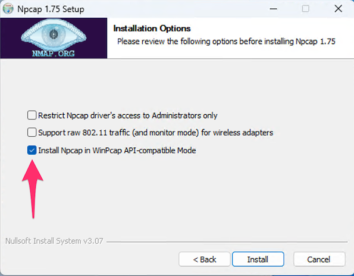This screenshot has width=354, height=276.
Task: Click the 'Npcap 1.75 Setup' title bar text
Action: point(51,9)
